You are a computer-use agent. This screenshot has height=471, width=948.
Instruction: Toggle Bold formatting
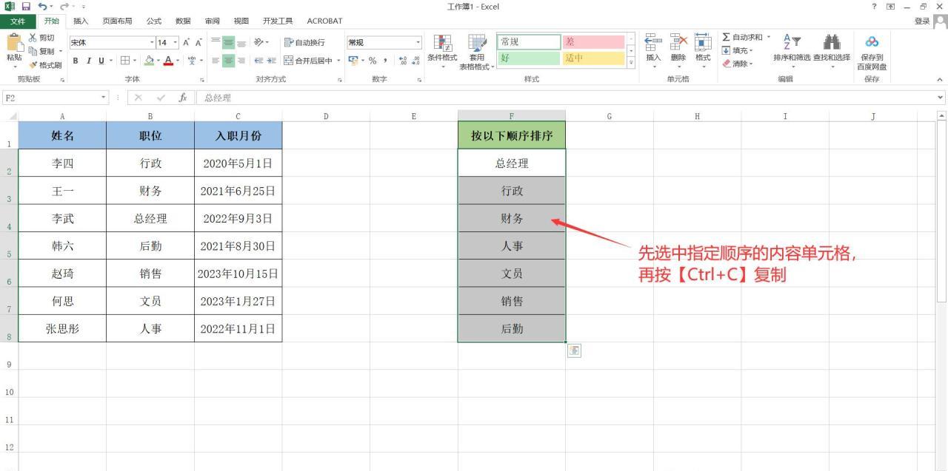coord(76,61)
